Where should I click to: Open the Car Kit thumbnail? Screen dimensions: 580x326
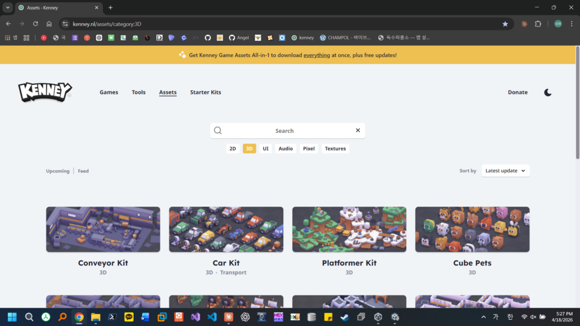pyautogui.click(x=227, y=229)
